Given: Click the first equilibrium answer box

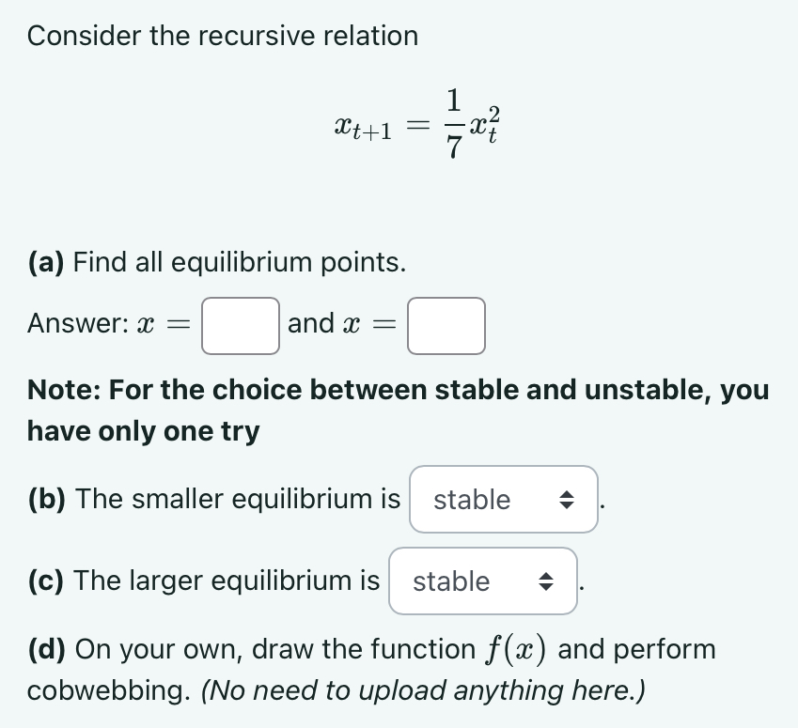Looking at the screenshot, I should [x=241, y=326].
